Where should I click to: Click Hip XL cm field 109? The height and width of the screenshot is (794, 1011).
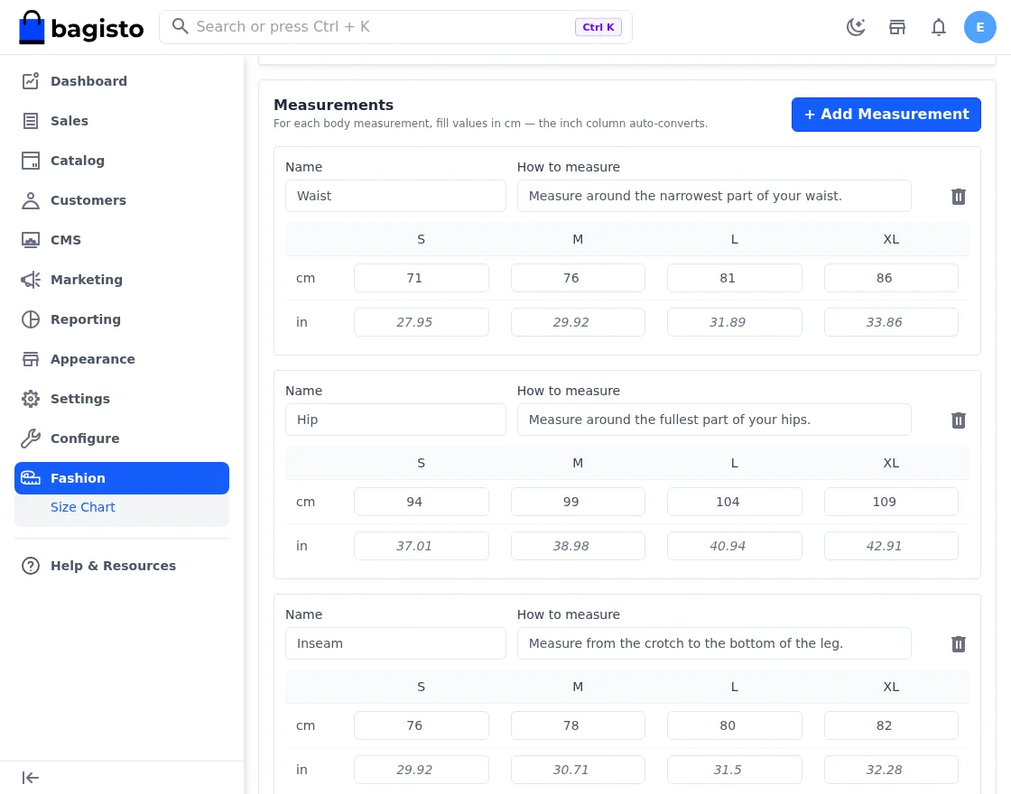(891, 502)
